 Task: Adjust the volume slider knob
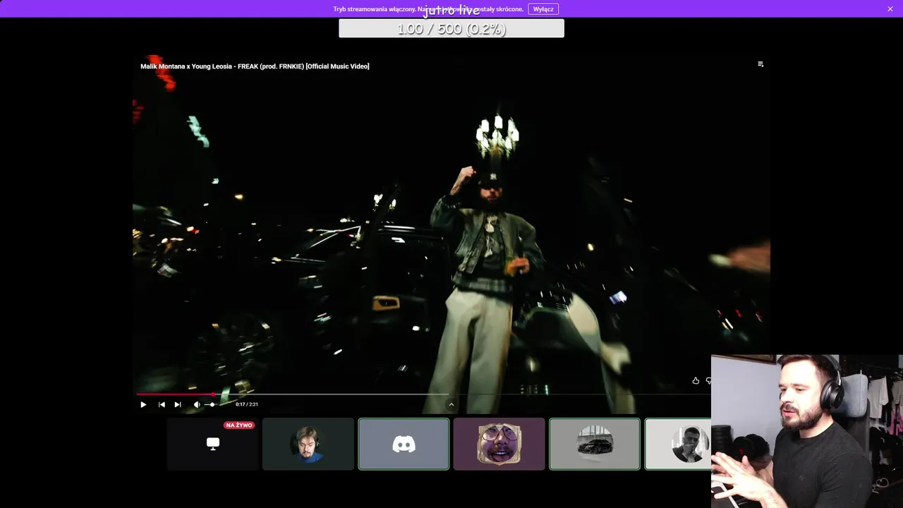coord(212,405)
